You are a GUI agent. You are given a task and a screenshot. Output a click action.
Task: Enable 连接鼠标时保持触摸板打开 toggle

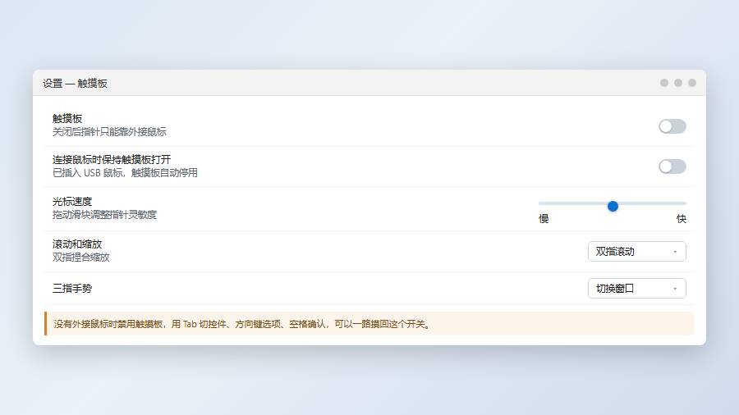pos(672,166)
